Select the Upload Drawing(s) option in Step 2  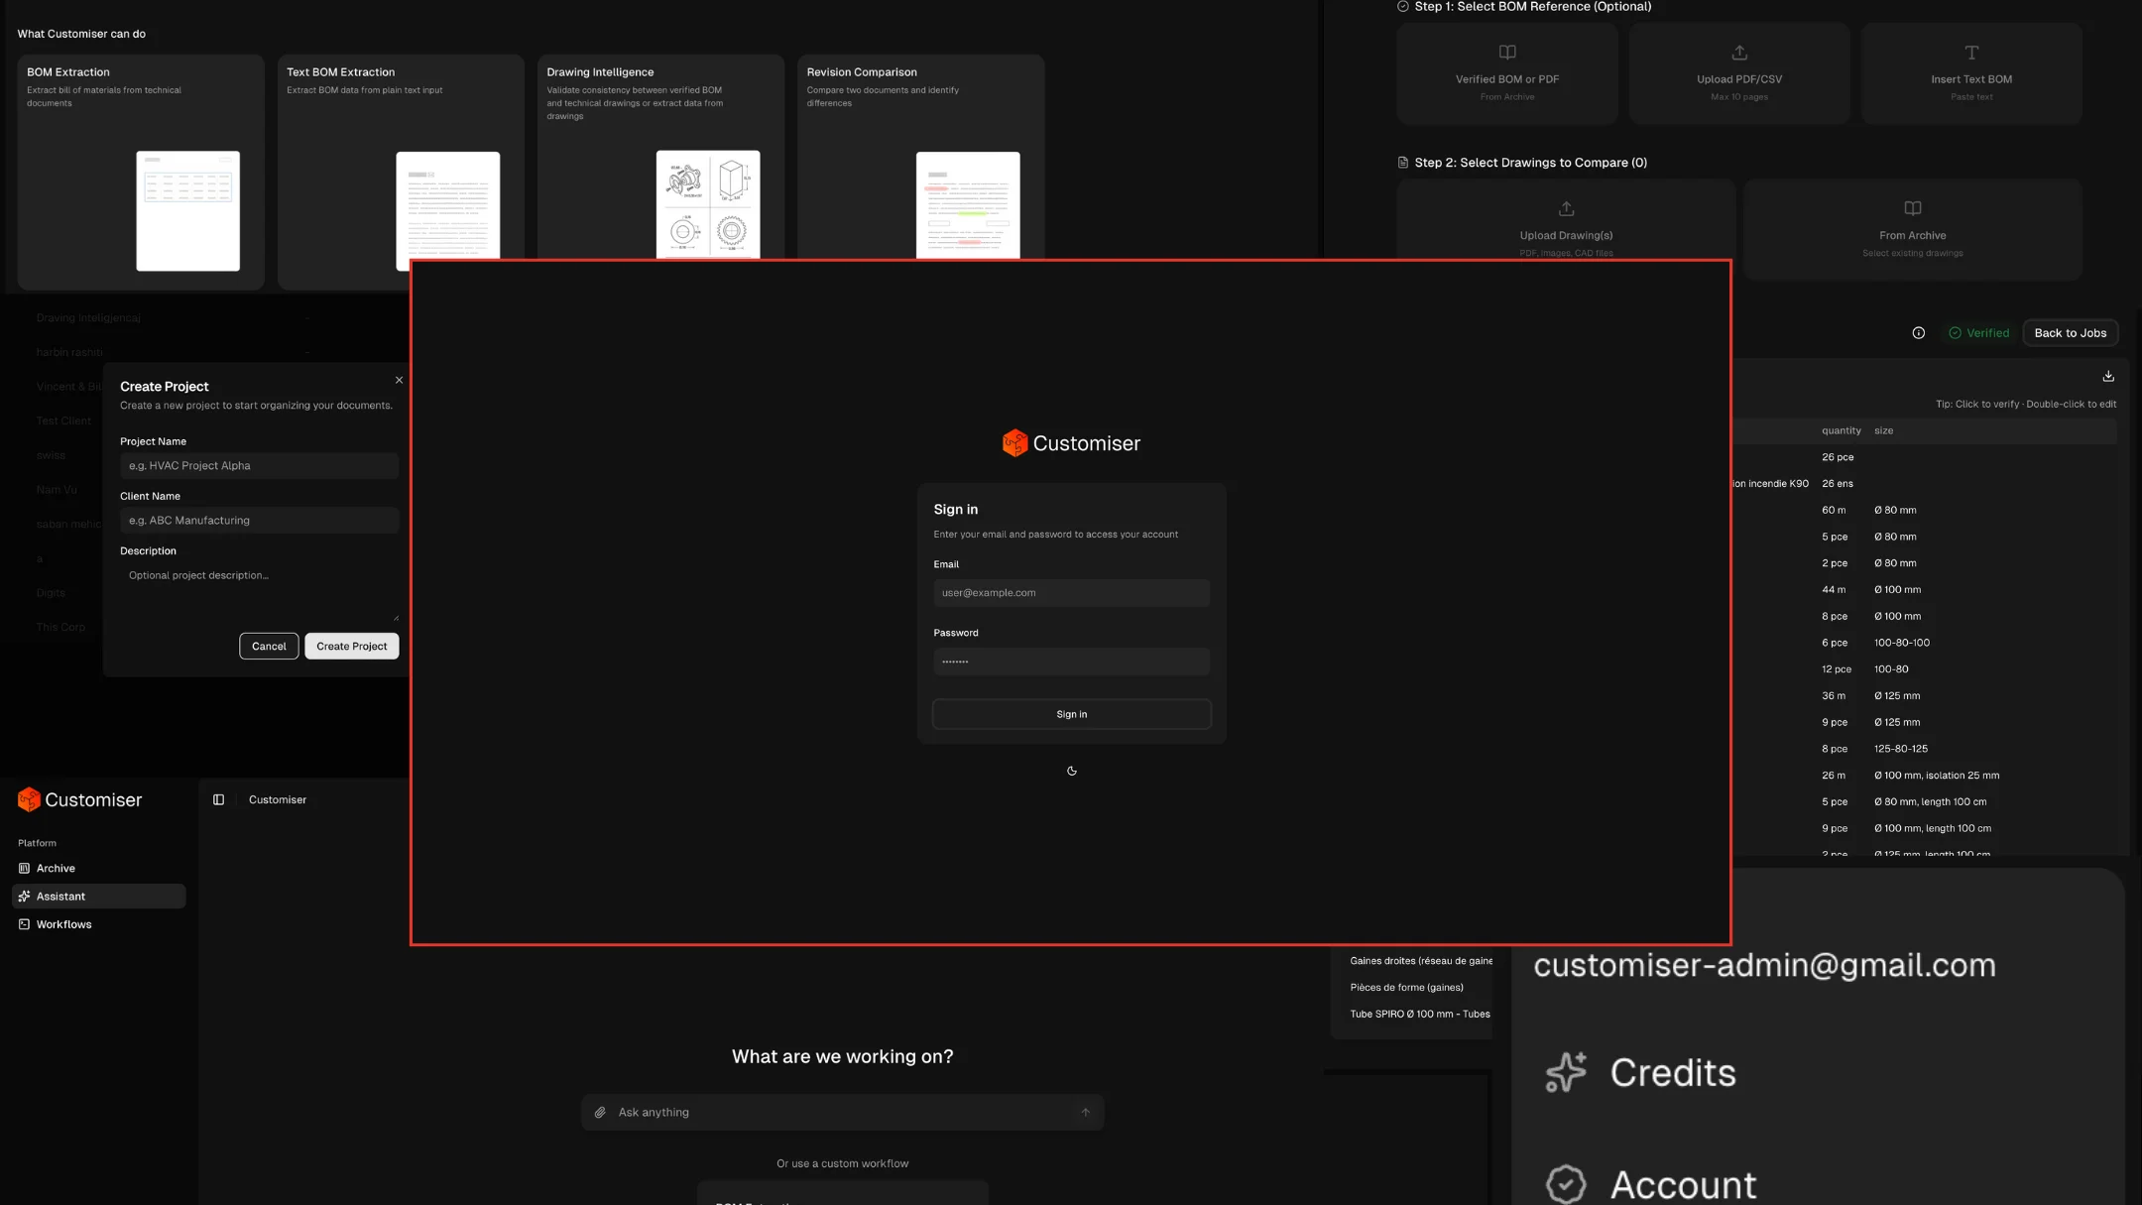tap(1566, 226)
